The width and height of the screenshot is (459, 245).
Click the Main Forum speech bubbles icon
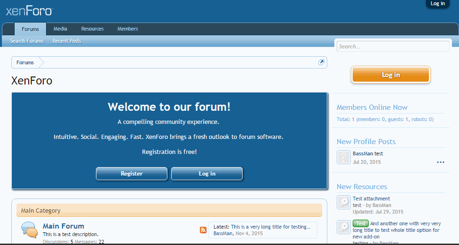[x=30, y=230]
